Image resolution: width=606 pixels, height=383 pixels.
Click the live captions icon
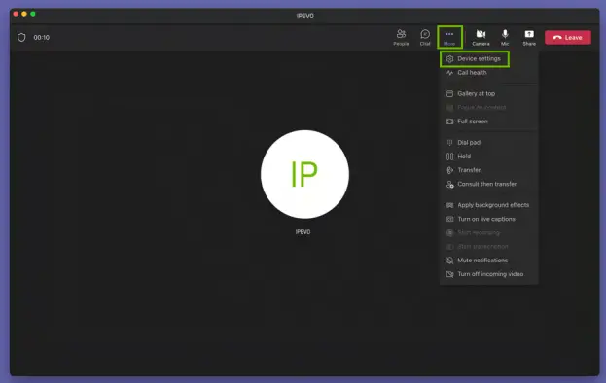point(449,219)
